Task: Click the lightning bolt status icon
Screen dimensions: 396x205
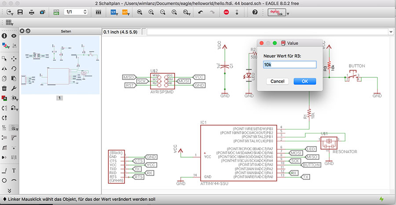Action: click(x=381, y=199)
